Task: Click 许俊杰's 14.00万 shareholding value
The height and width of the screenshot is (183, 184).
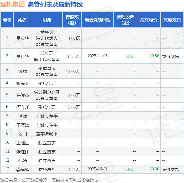Action: pyautogui.click(x=73, y=95)
